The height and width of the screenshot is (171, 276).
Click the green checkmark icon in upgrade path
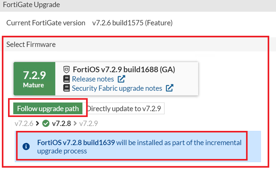(x=46, y=123)
